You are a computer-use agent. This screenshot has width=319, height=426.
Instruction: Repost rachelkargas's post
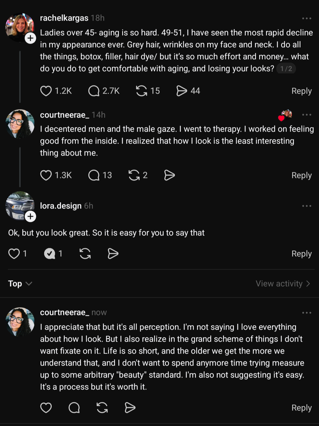click(142, 91)
